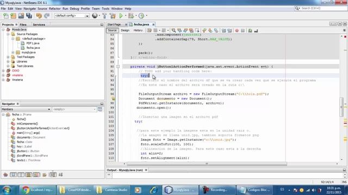Click the Debug Project toolbar icon

[x=131, y=16]
